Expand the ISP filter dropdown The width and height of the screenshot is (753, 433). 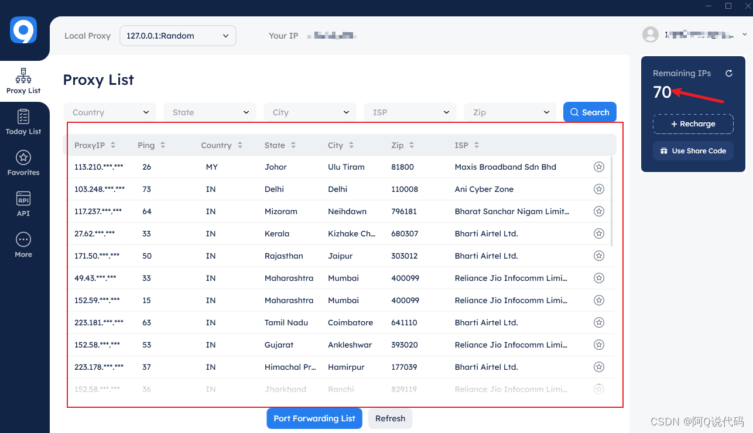coord(410,112)
